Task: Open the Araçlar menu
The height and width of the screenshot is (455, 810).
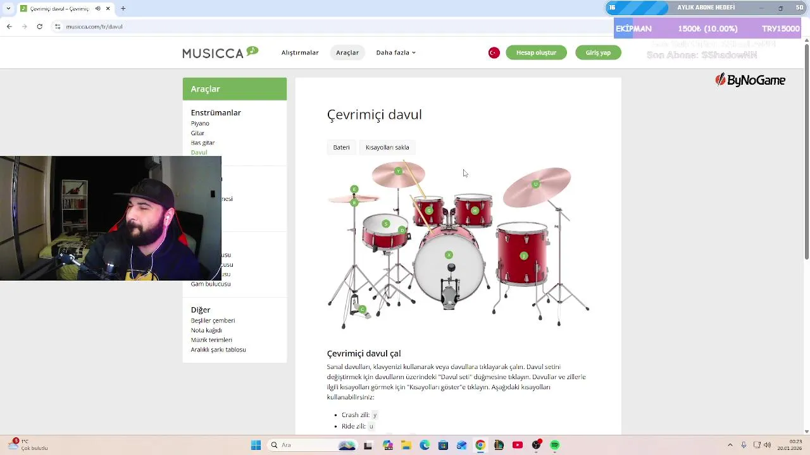Action: [347, 52]
